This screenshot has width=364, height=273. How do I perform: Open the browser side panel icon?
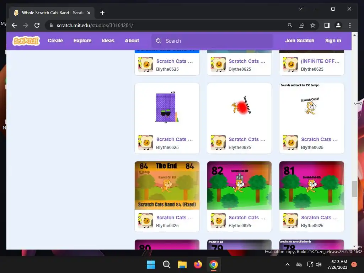327,25
